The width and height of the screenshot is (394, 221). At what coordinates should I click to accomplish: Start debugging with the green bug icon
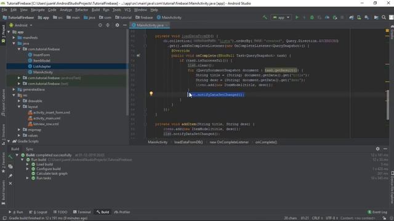point(312,17)
